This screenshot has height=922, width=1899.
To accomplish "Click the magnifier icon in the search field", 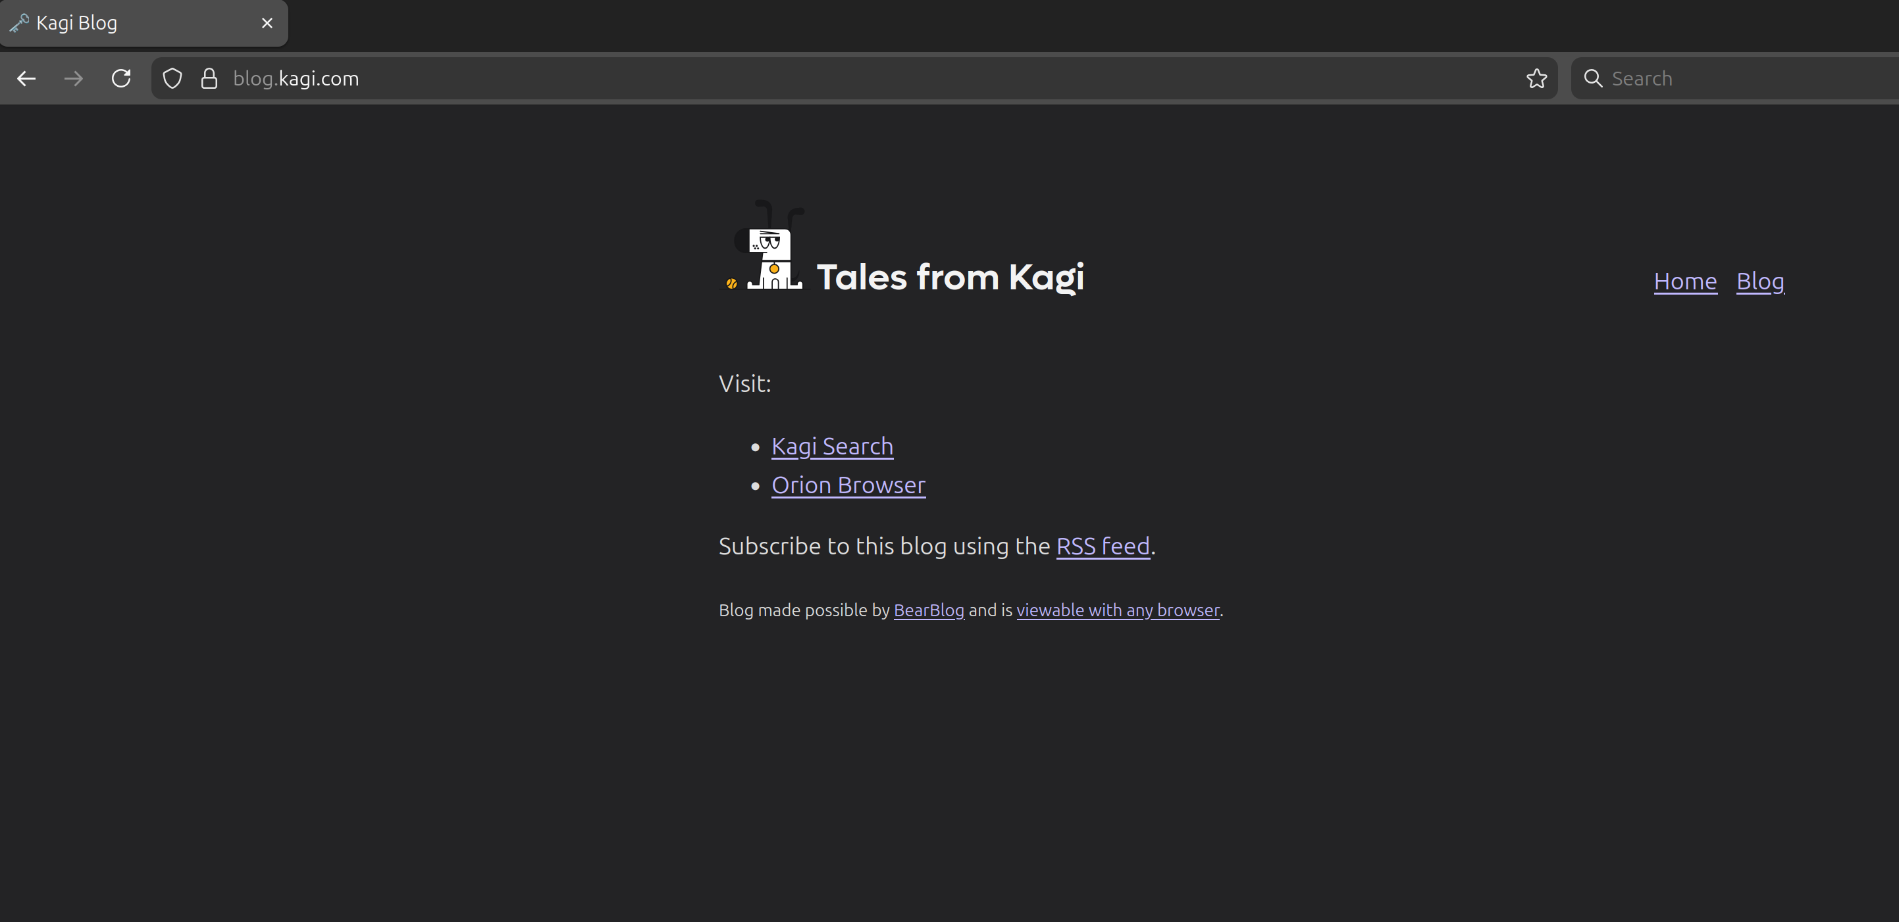I will click(1594, 78).
